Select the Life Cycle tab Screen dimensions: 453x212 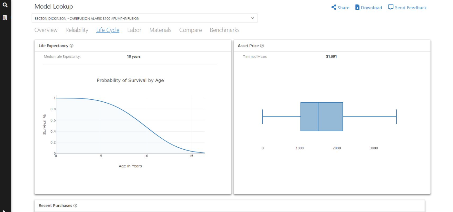pos(108,30)
